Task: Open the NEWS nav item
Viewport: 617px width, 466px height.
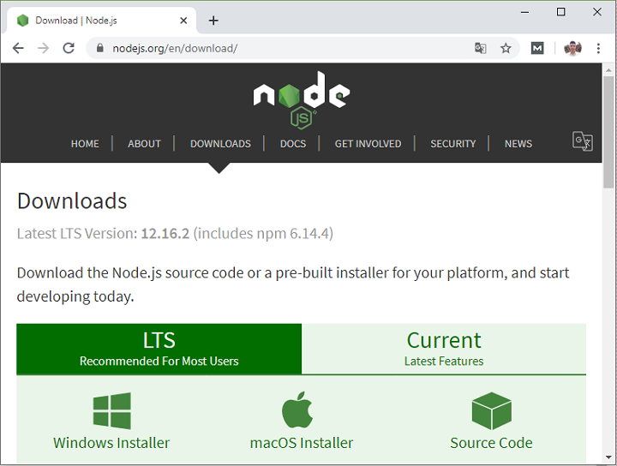Action: click(518, 144)
